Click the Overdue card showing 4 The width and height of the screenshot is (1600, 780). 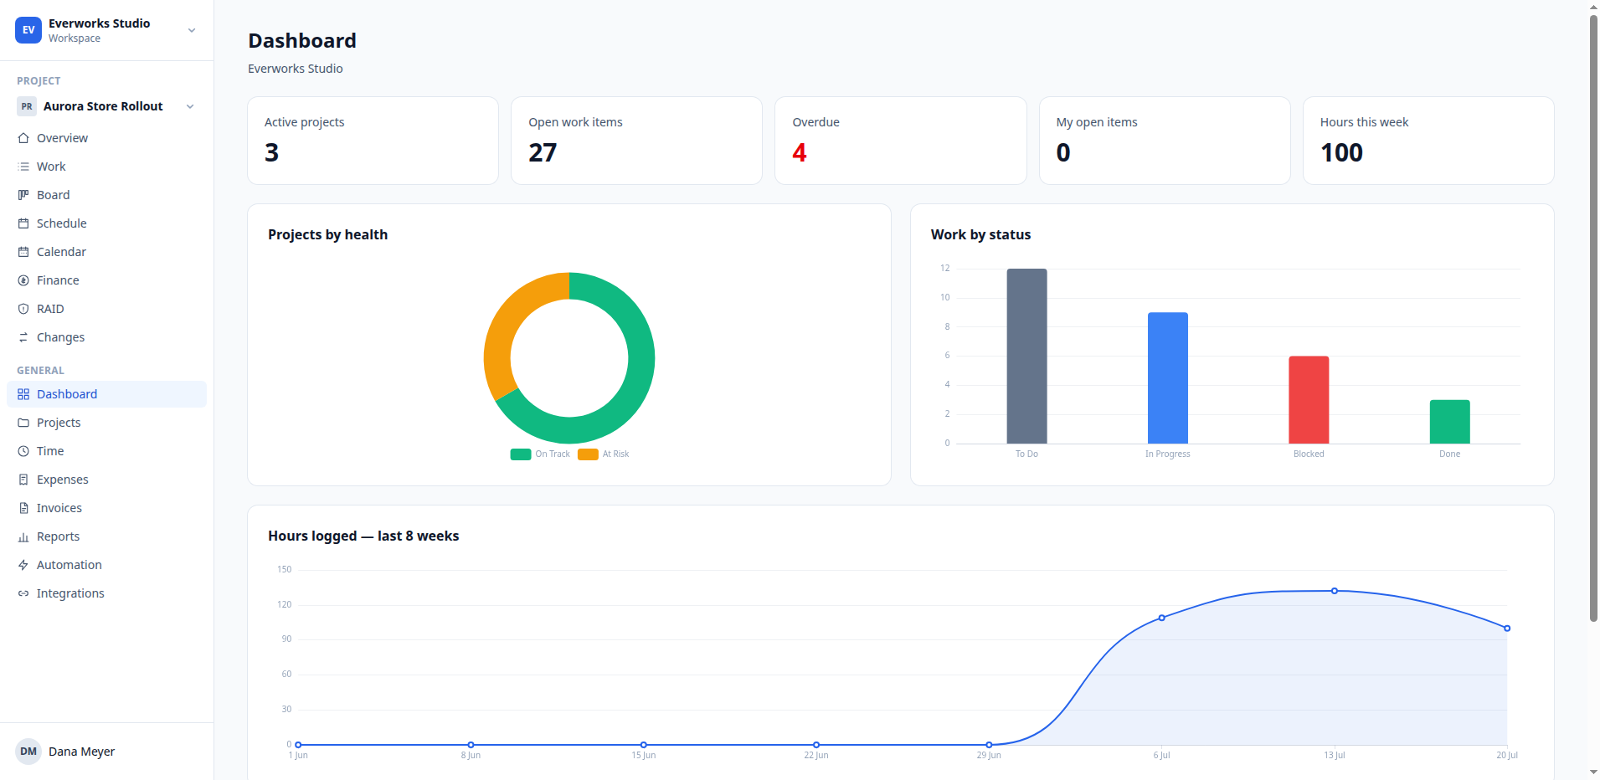(x=901, y=141)
